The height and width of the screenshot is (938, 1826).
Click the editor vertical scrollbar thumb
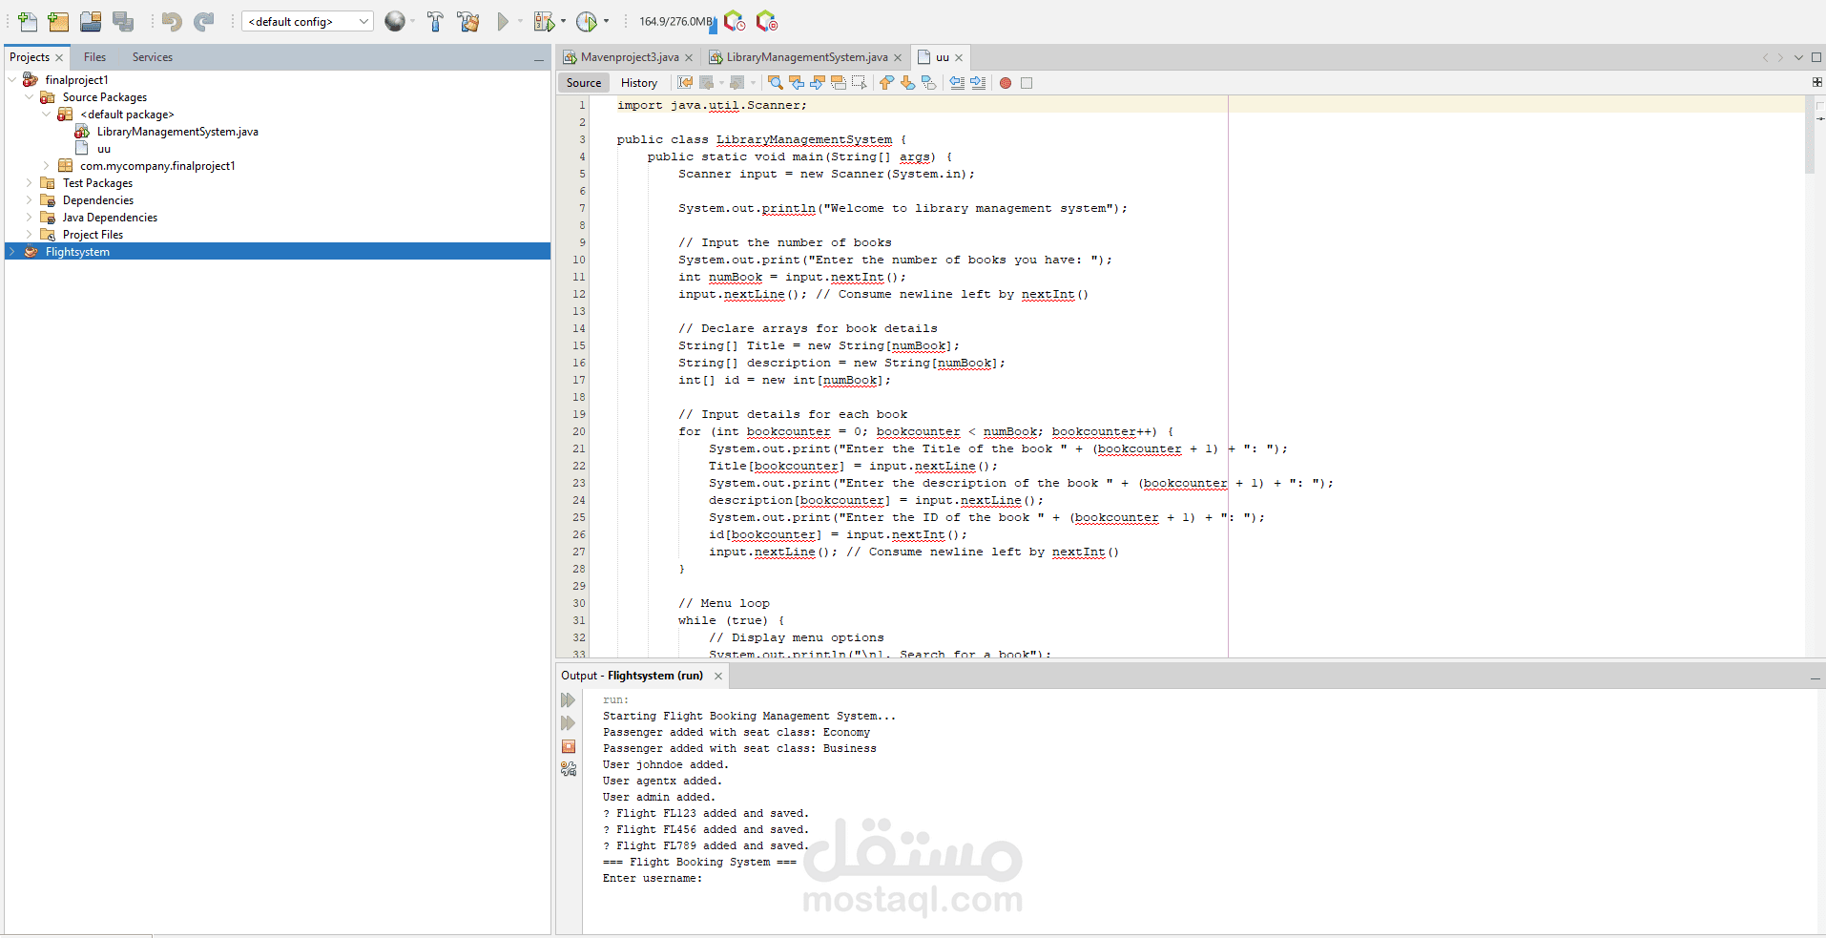pyautogui.click(x=1811, y=135)
